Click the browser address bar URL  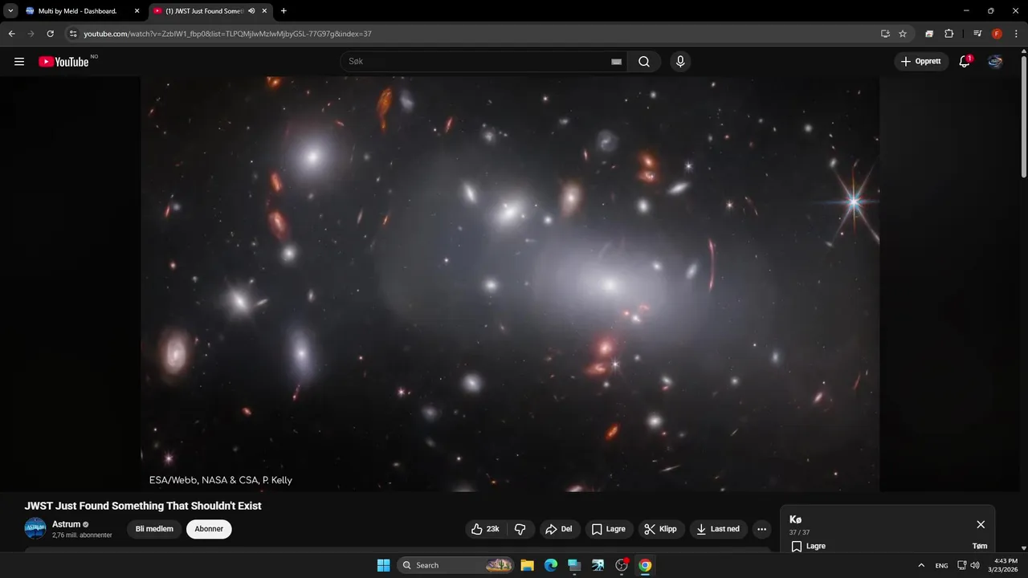tap(228, 34)
